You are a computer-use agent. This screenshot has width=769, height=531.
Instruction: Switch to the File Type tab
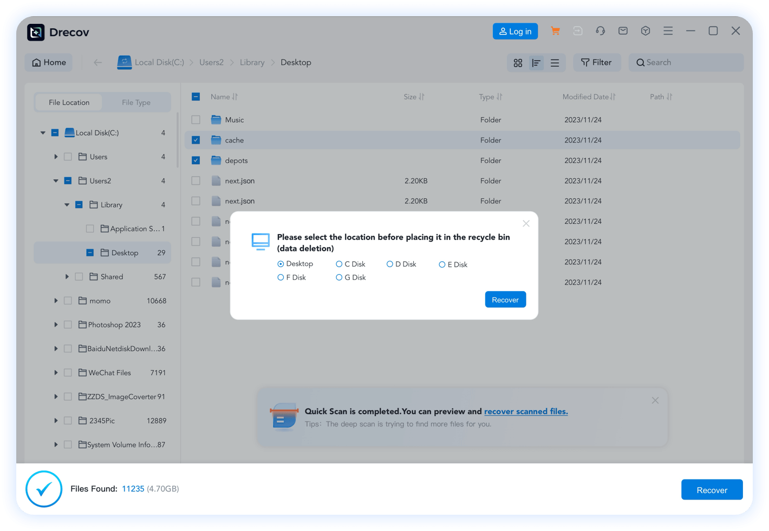coord(136,102)
